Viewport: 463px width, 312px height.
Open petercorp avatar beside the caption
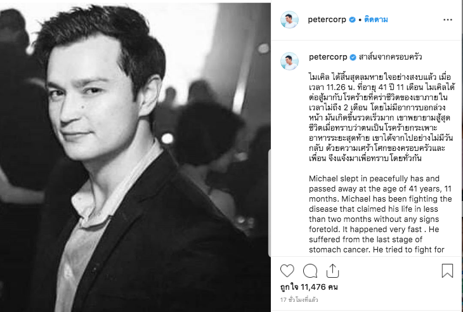click(289, 61)
